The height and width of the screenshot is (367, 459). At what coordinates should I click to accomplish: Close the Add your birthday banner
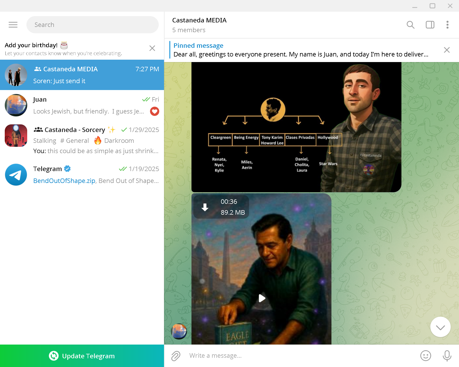point(152,48)
